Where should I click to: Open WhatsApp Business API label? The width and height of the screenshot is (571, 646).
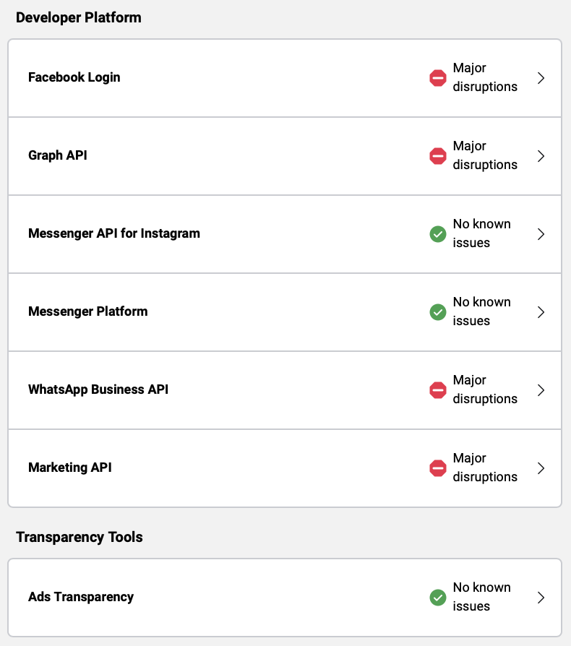pos(98,389)
